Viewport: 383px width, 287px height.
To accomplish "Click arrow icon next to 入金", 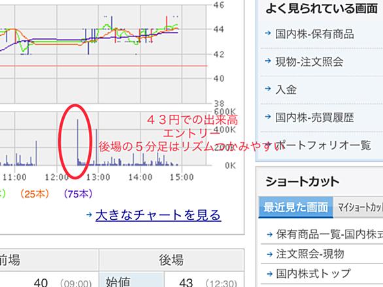I will [268, 89].
